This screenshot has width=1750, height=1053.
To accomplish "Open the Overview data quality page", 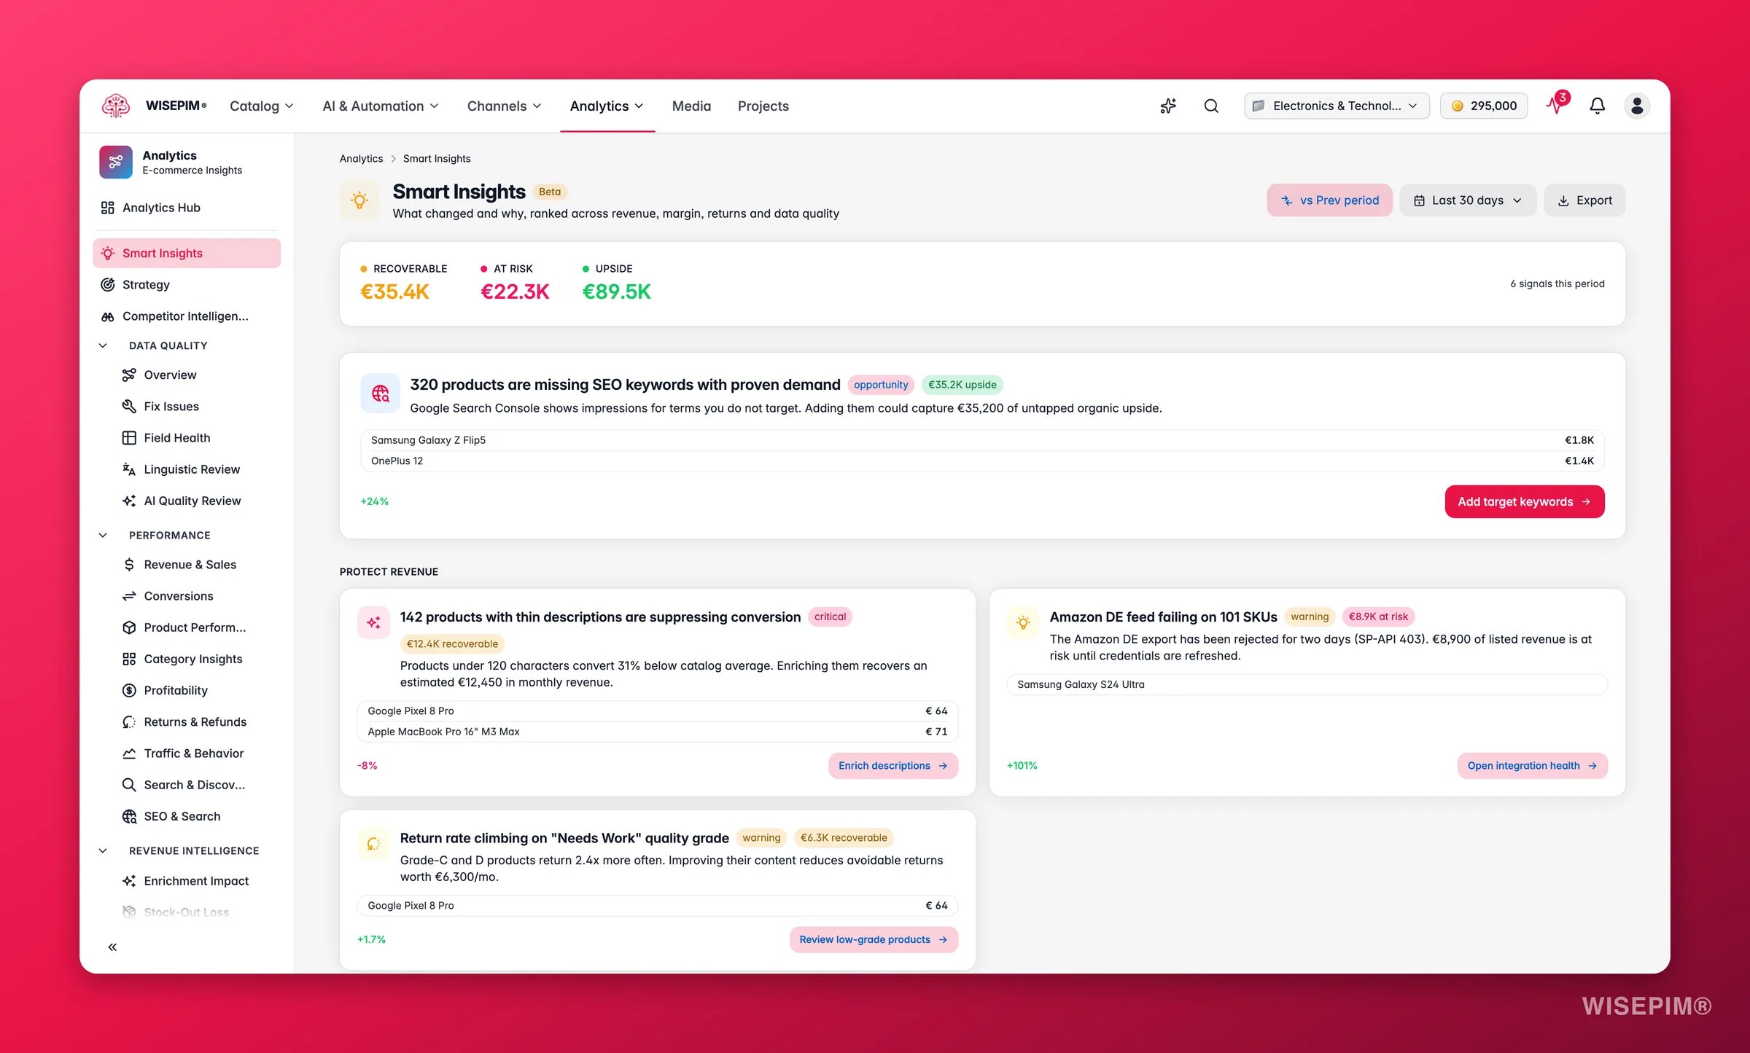I will click(x=170, y=375).
